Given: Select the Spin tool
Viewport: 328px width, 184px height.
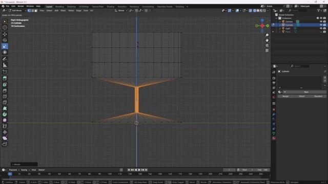Looking at the screenshot, I should (5, 114).
